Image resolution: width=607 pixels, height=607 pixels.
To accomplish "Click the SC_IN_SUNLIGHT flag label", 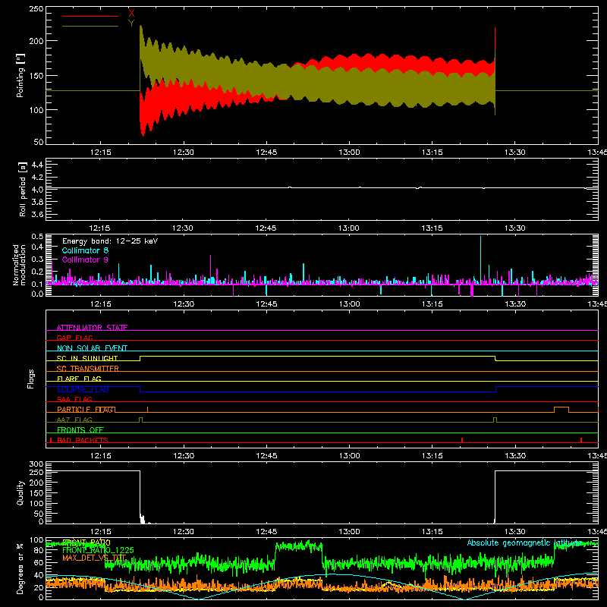I will point(87,358).
